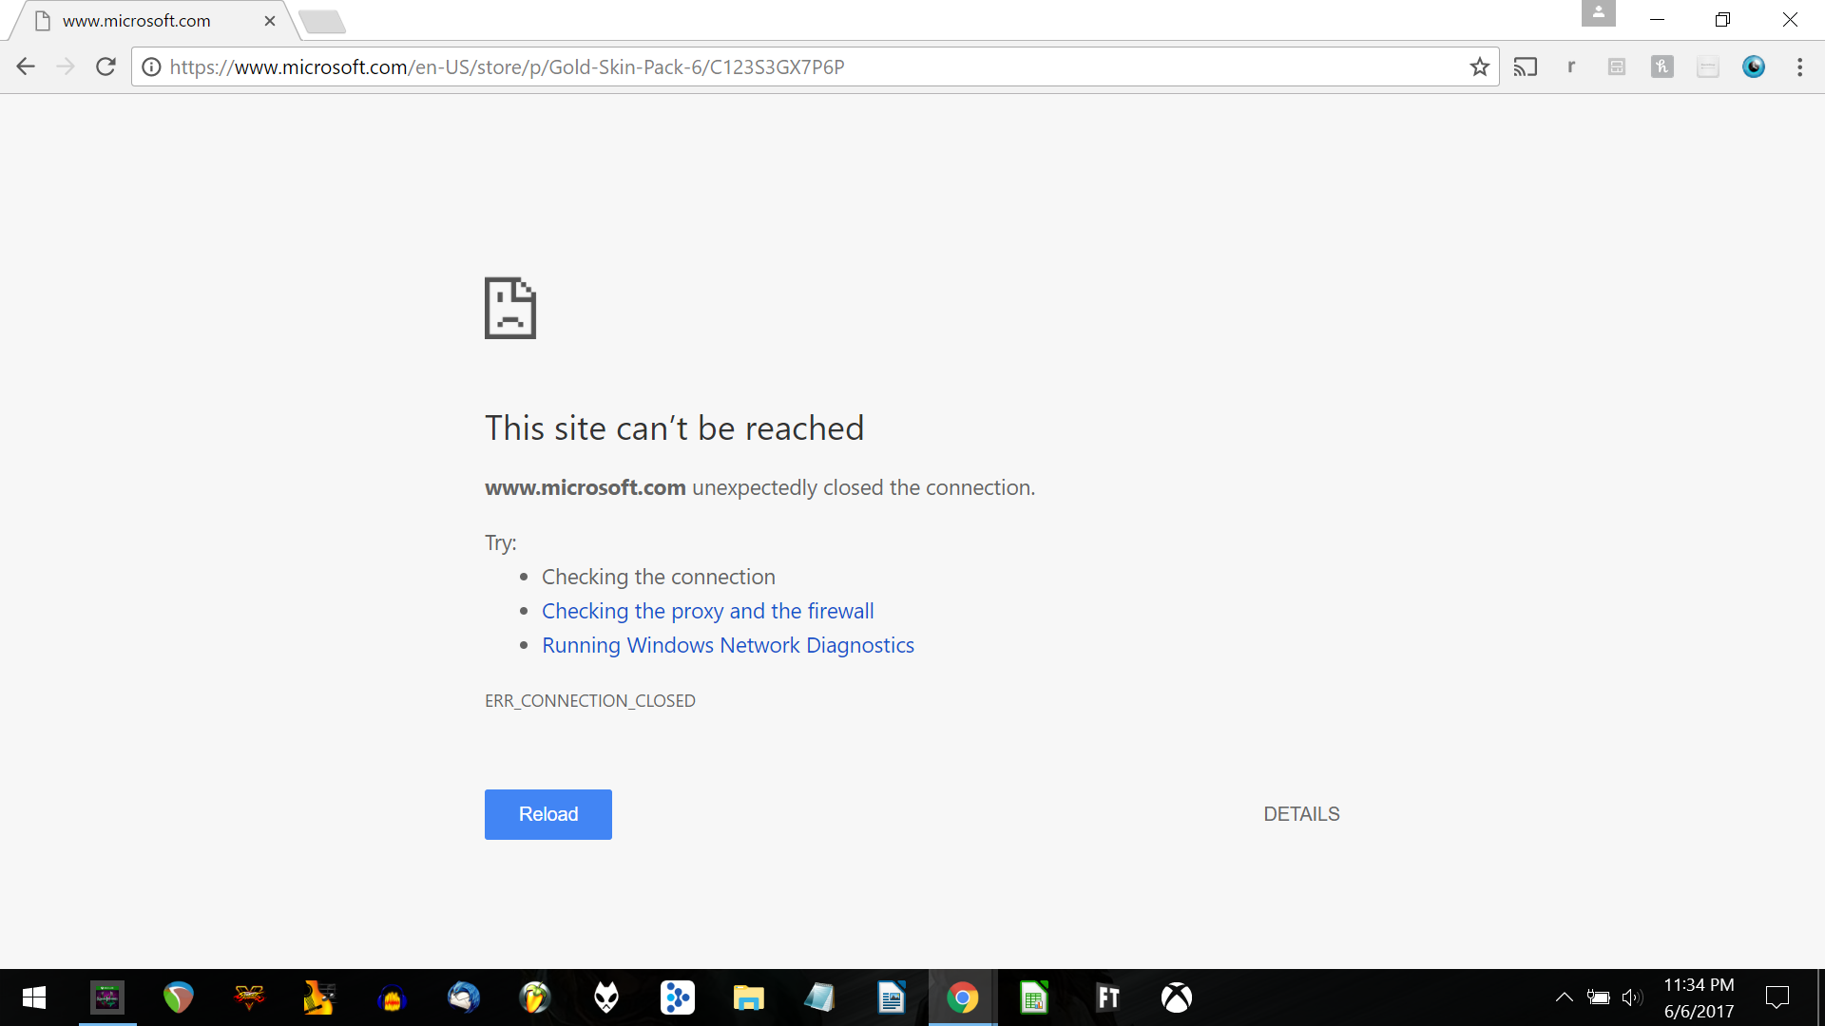This screenshot has width=1825, height=1026.
Task: Open foobar2000 from the taskbar
Action: pos(606,997)
